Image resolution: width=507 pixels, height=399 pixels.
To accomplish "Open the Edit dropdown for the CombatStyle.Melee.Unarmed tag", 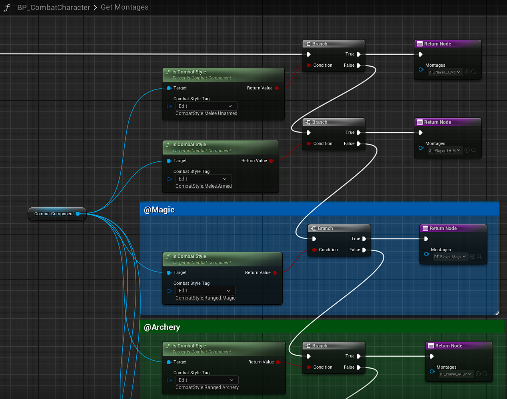I will click(206, 106).
